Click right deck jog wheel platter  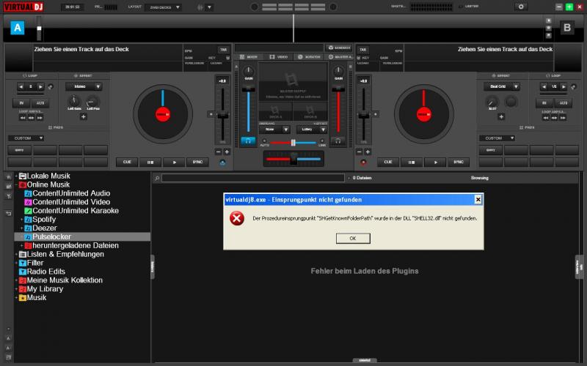point(424,114)
